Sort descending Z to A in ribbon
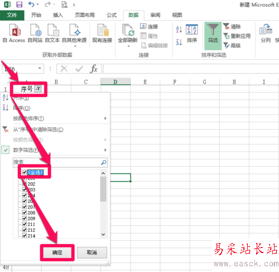 179,42
